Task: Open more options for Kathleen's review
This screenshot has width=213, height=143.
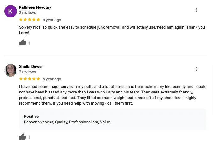Action: point(196,10)
